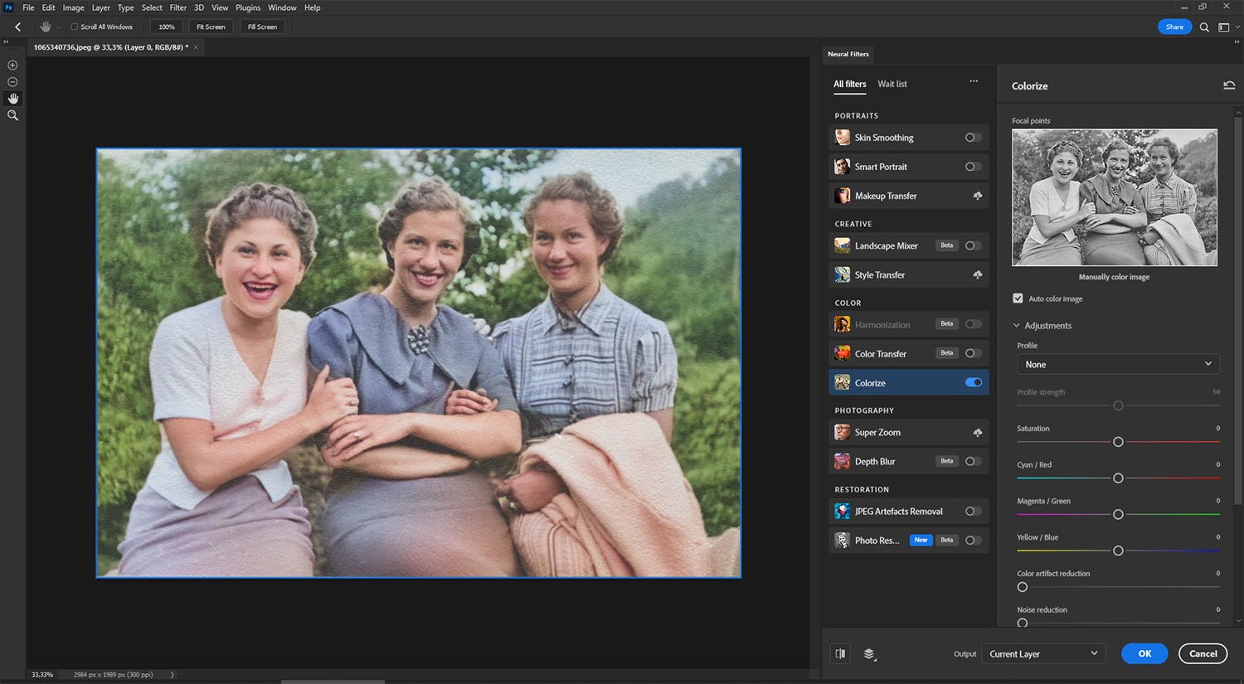Select the Hand tool in left toolbar
The width and height of the screenshot is (1244, 684).
click(12, 99)
